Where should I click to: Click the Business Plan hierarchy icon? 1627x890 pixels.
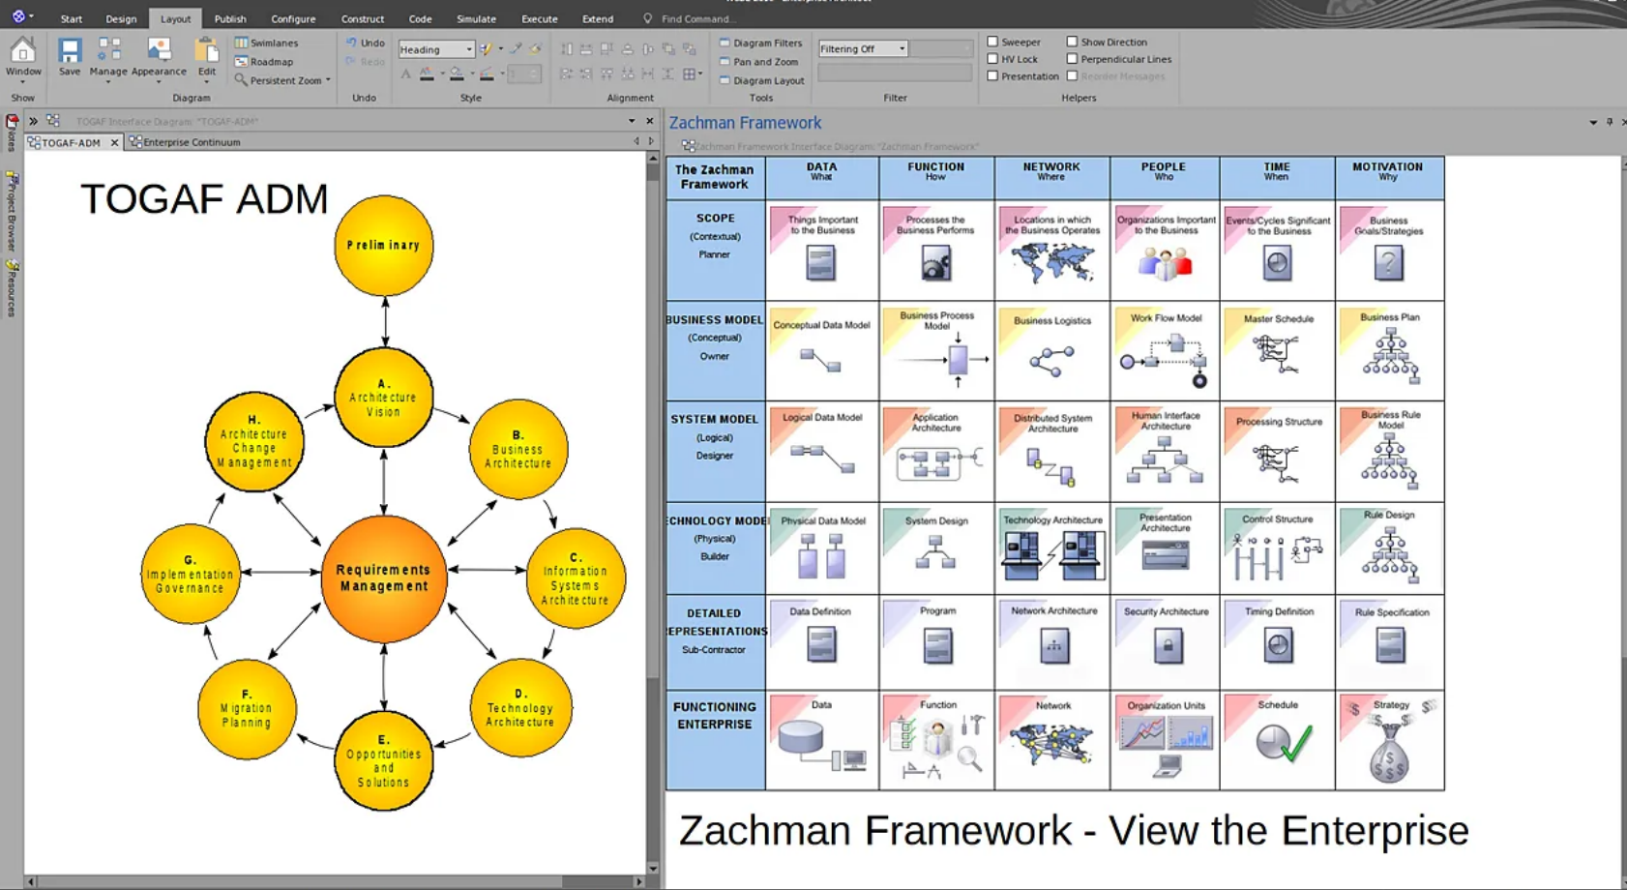click(1391, 355)
